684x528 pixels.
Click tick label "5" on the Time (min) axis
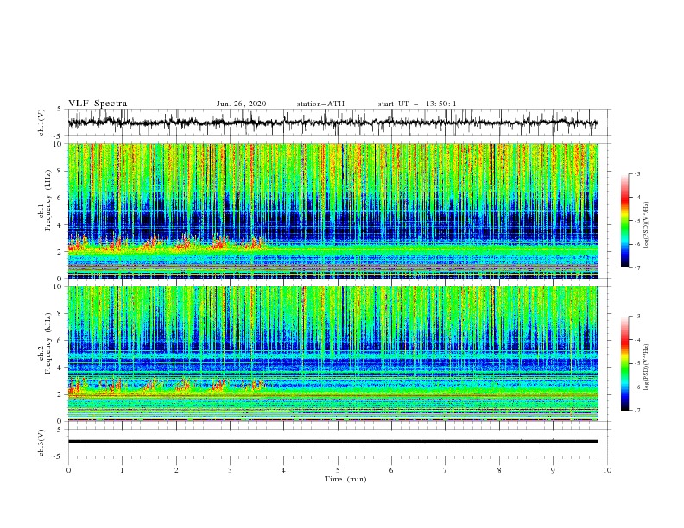point(338,470)
